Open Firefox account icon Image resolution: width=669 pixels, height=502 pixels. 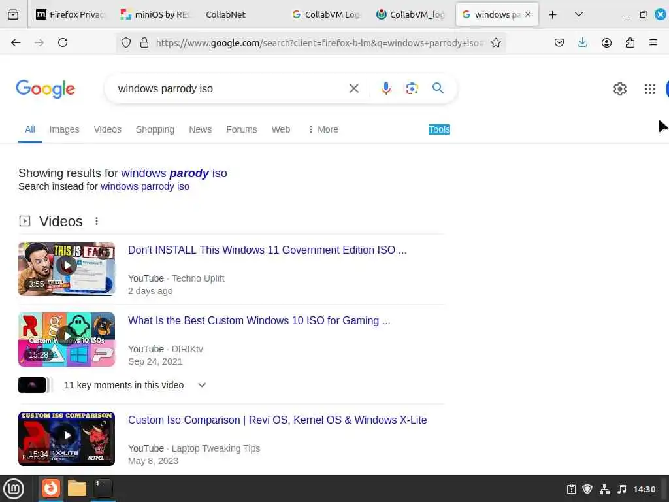606,42
